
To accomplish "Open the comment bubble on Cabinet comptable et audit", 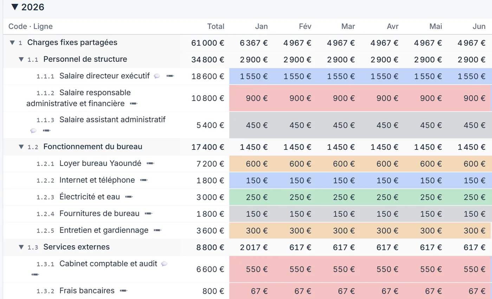I will [164, 263].
